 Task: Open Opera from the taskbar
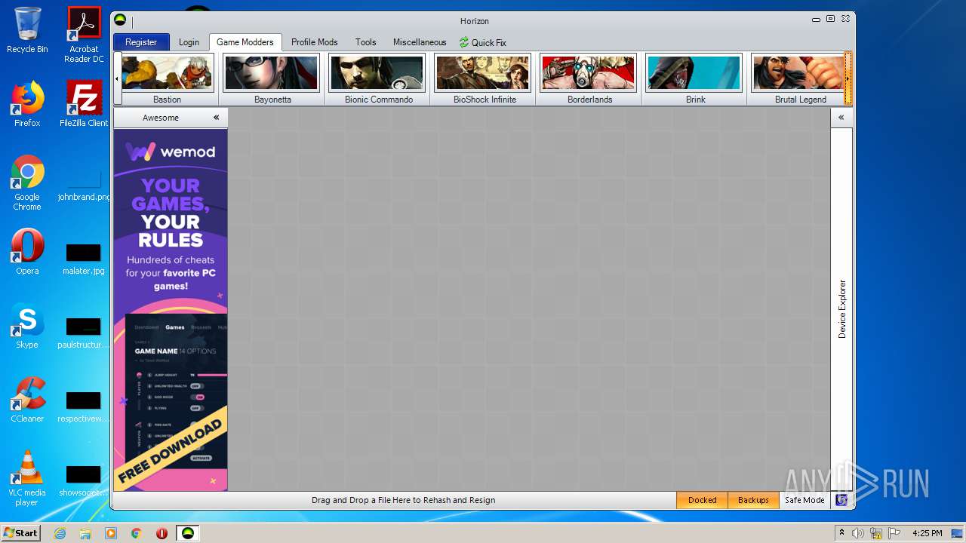pos(162,533)
